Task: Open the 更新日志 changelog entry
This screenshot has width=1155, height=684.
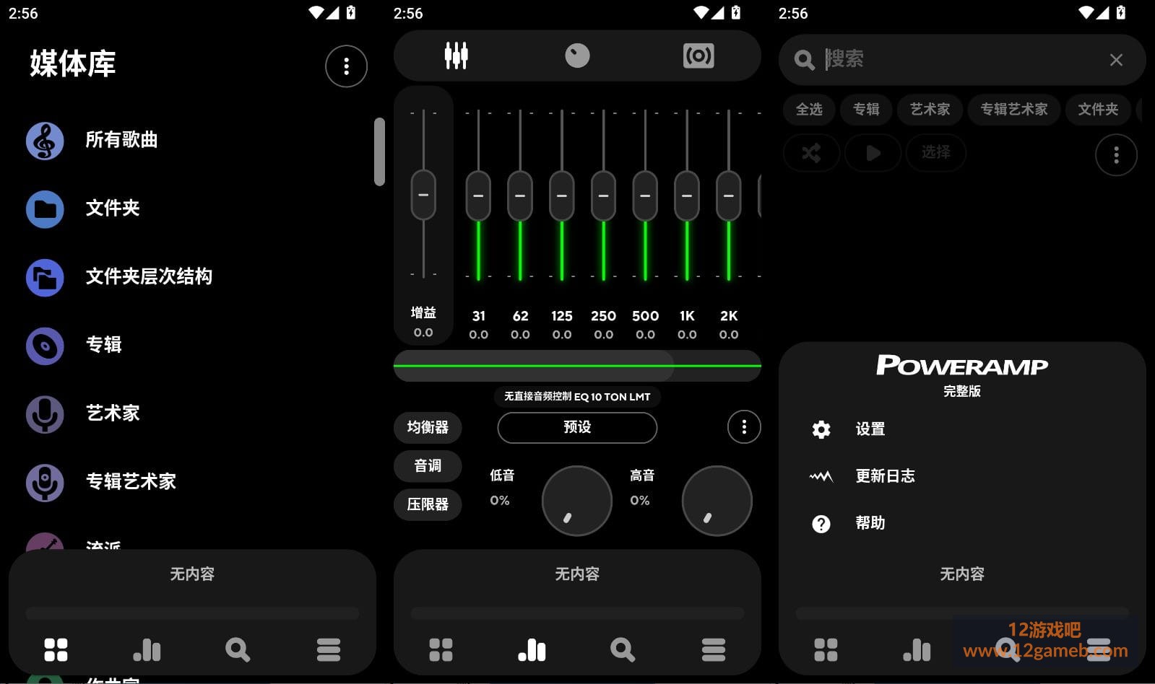Action: pyautogui.click(x=862, y=476)
